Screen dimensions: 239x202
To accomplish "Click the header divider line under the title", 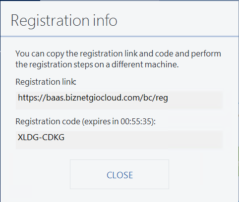I will (119, 36).
